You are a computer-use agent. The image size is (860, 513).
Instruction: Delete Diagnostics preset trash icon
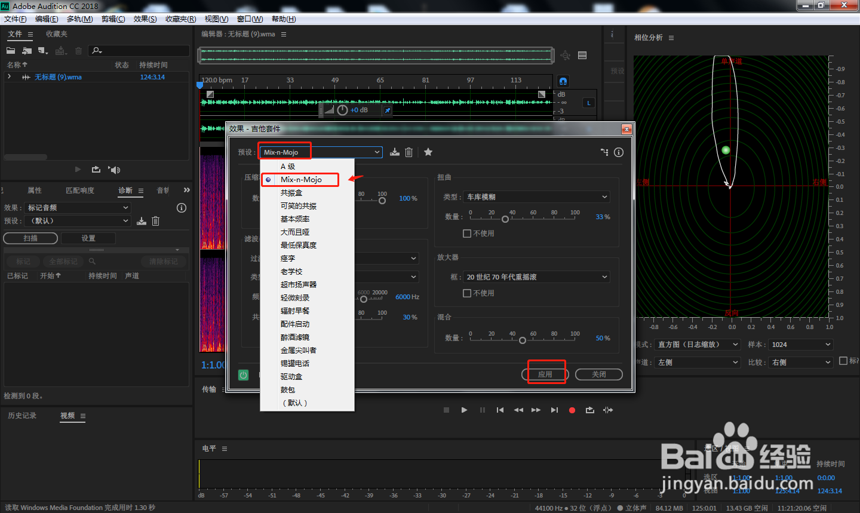155,221
